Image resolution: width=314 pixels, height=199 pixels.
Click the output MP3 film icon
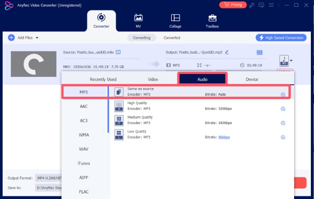169,65
